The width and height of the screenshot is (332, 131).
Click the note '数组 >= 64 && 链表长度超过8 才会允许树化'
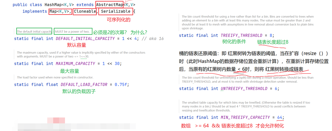click(x=232, y=126)
